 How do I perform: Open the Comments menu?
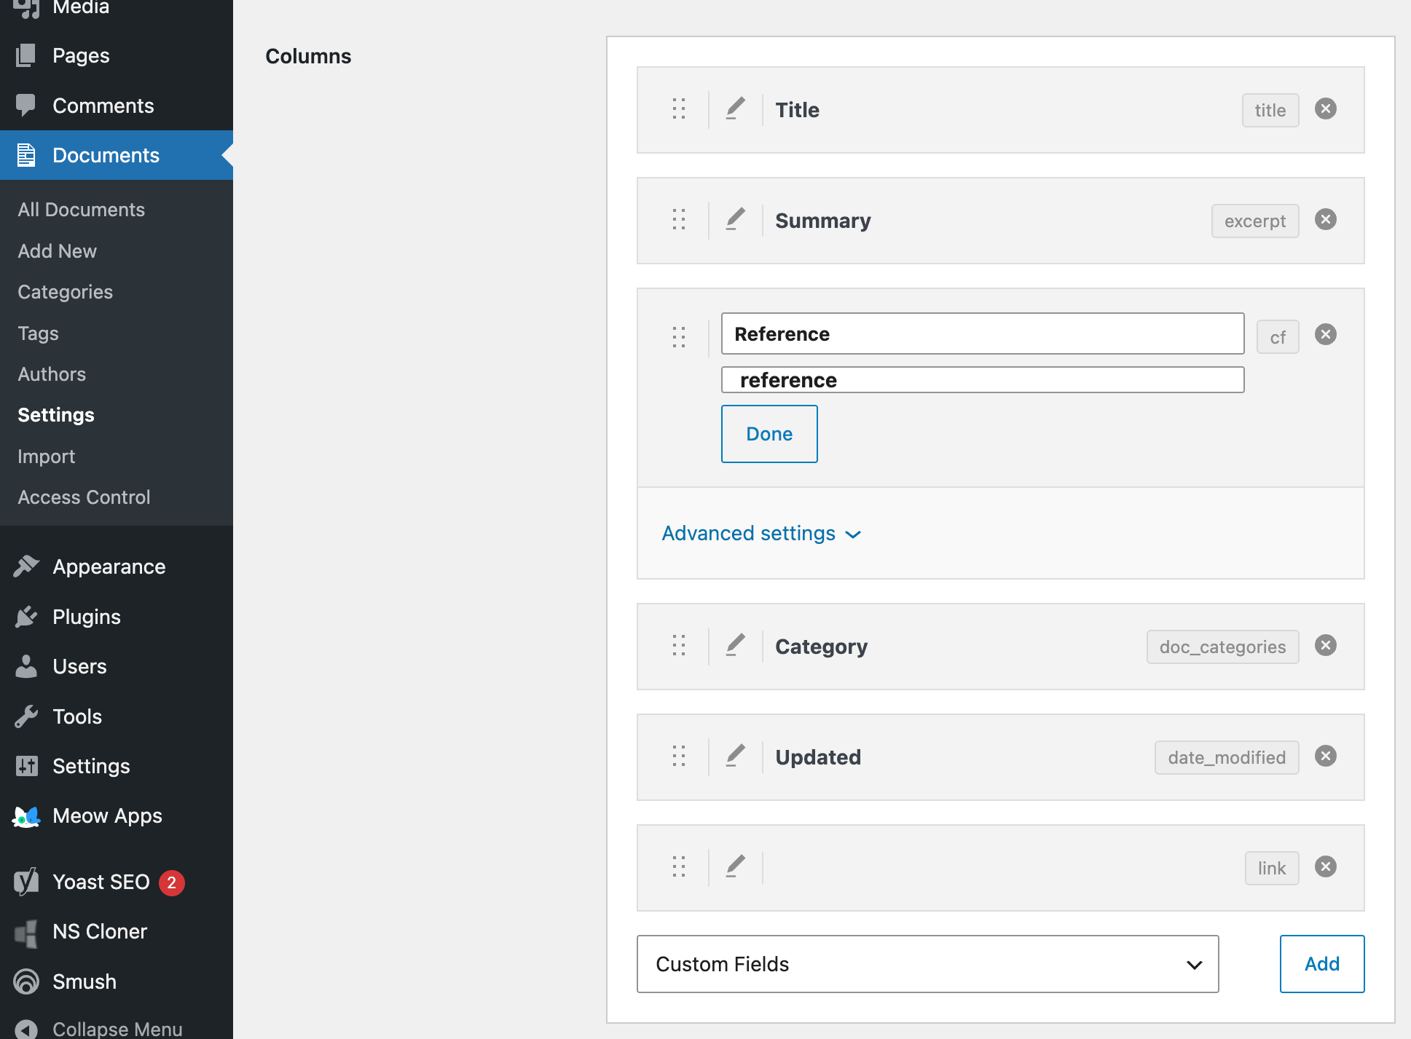pos(117,106)
